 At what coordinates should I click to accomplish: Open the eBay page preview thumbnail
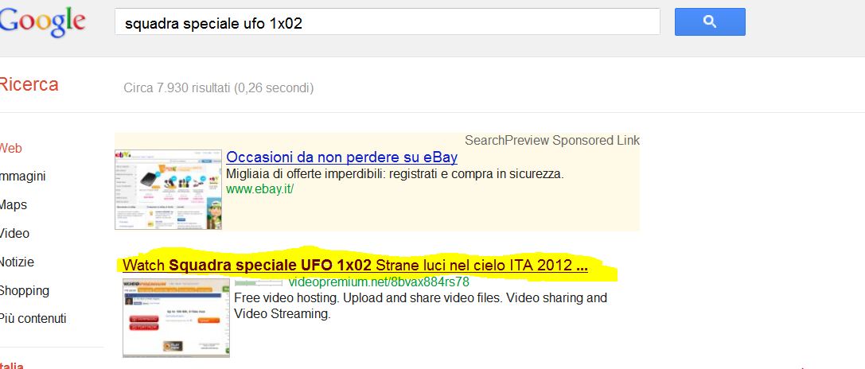(168, 190)
